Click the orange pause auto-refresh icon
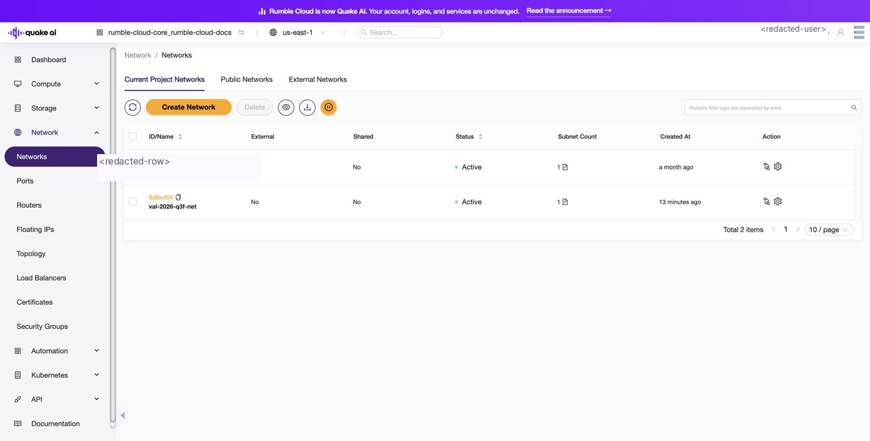The width and height of the screenshot is (870, 441). (329, 107)
